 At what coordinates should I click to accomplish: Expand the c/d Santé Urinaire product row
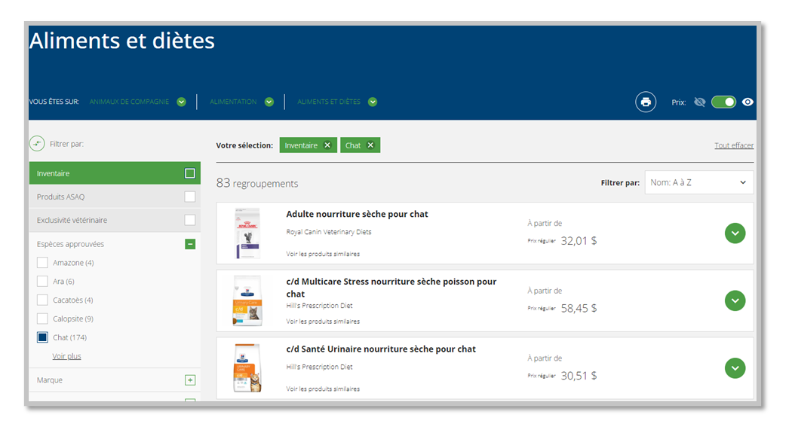[735, 368]
